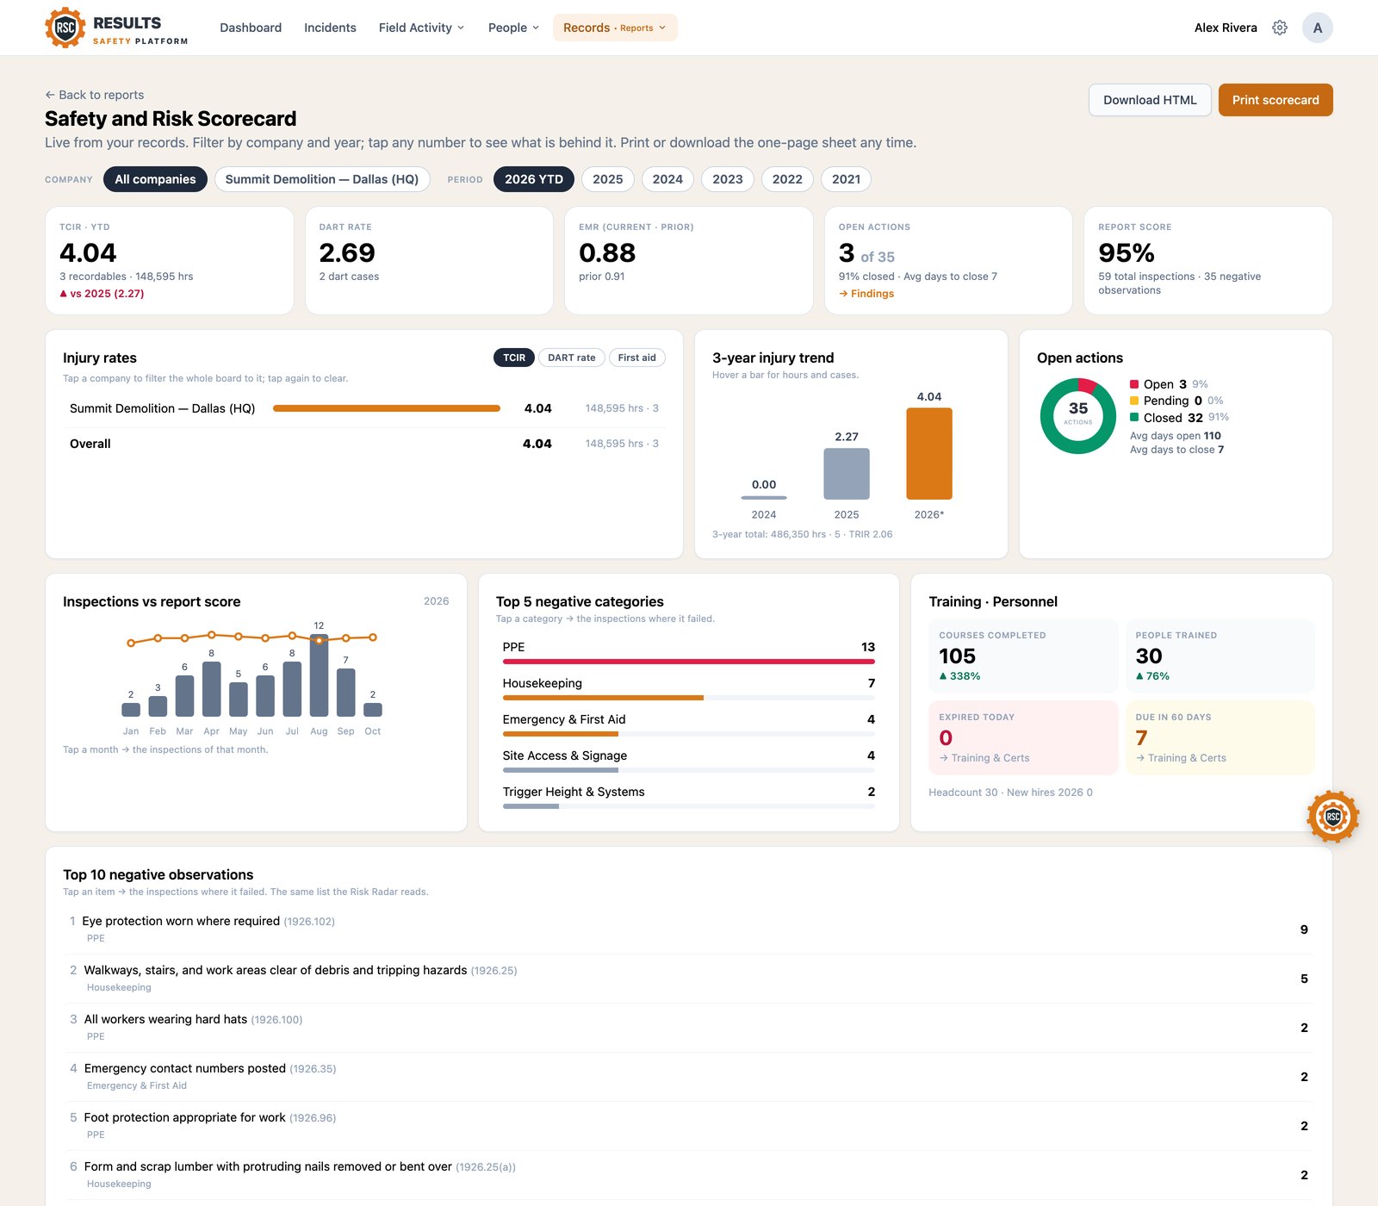Click the Print scorecard button
Image resolution: width=1378 pixels, height=1206 pixels.
tap(1276, 100)
